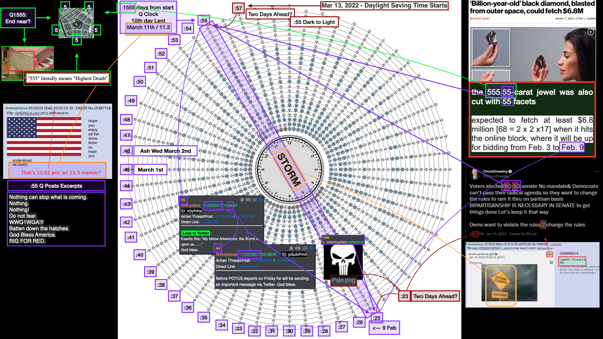Click the VR goggles icon on post 55
603x339 pixels.
pos(248,200)
